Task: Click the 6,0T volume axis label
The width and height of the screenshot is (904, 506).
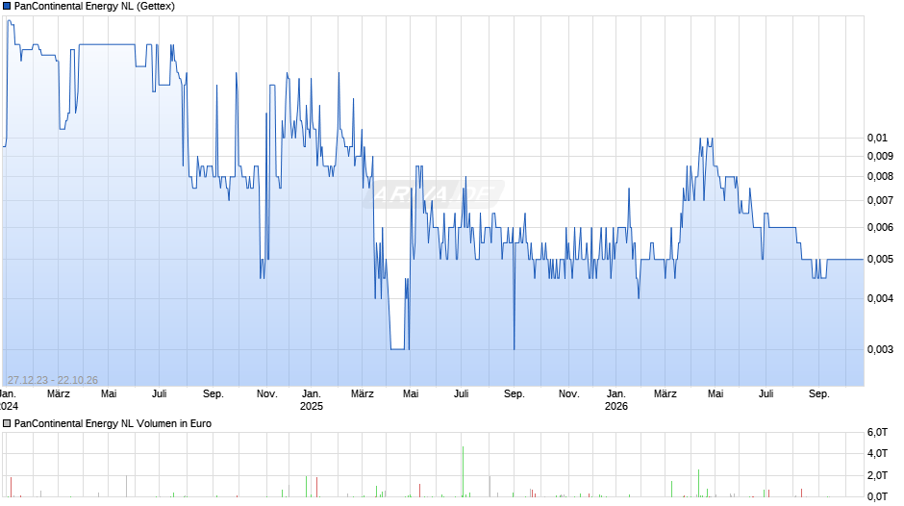Action: (877, 432)
